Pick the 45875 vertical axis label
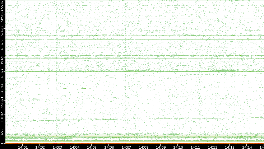Screen dimensions: 264x149 2,45
